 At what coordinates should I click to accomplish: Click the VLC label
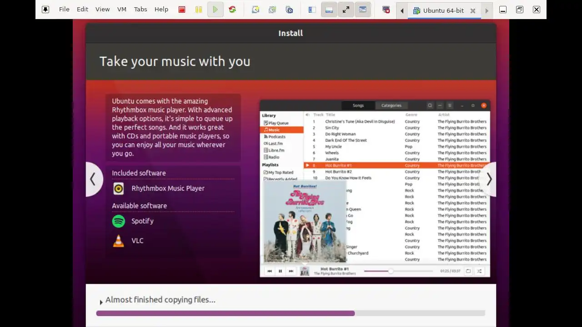[137, 241]
